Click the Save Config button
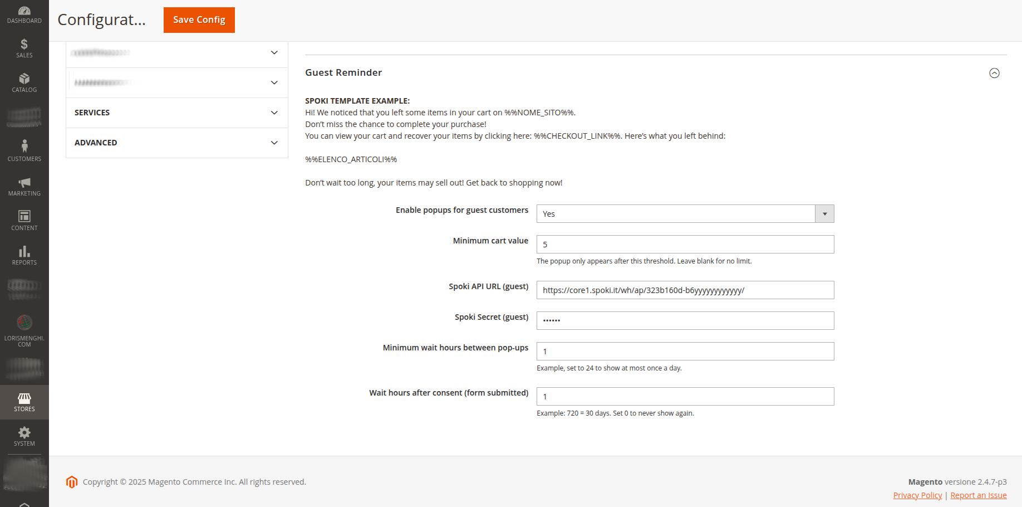 coord(199,20)
